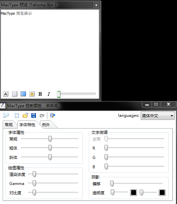Click the 对比度 slider thumb
Screen dimensions: 177x204
pos(34,193)
